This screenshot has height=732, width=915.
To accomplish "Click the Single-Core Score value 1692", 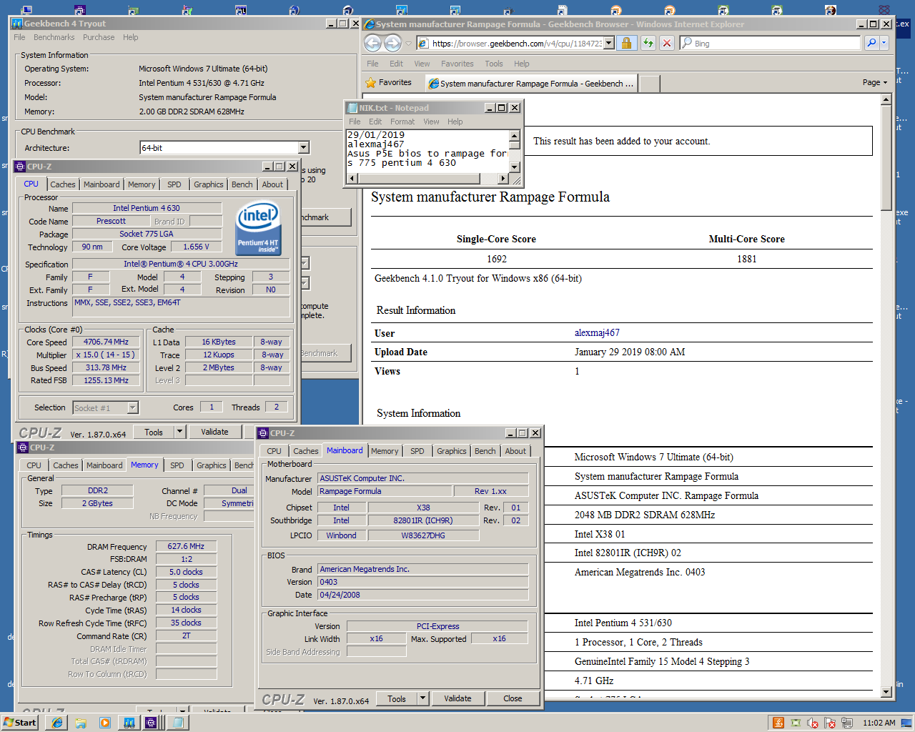I will tap(497, 259).
